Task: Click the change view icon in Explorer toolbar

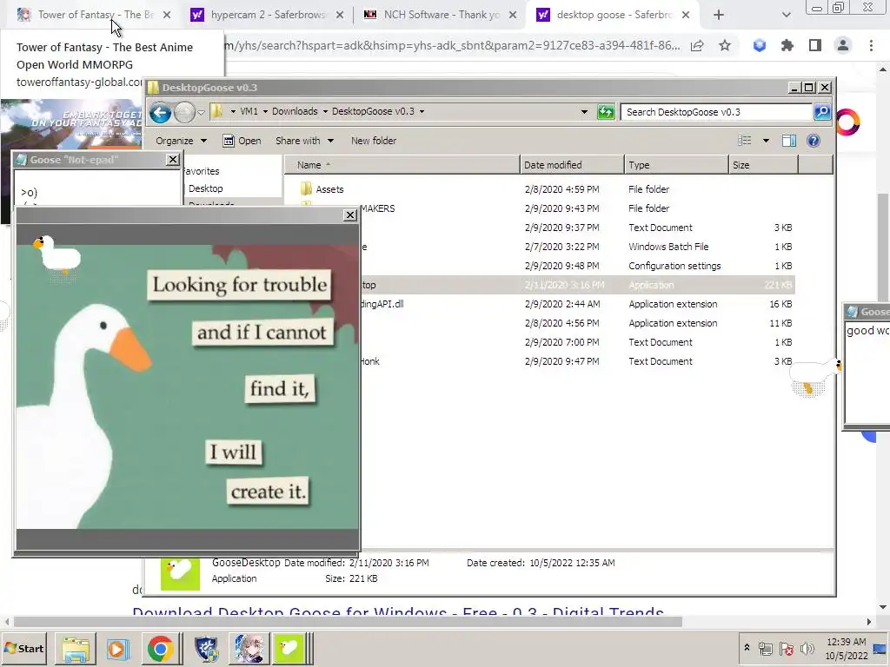Action: coord(744,141)
